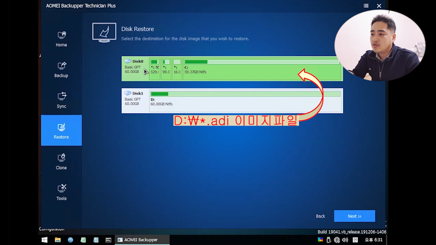Open the Backup section in sidebar
This screenshot has height=245, width=436.
(x=61, y=69)
